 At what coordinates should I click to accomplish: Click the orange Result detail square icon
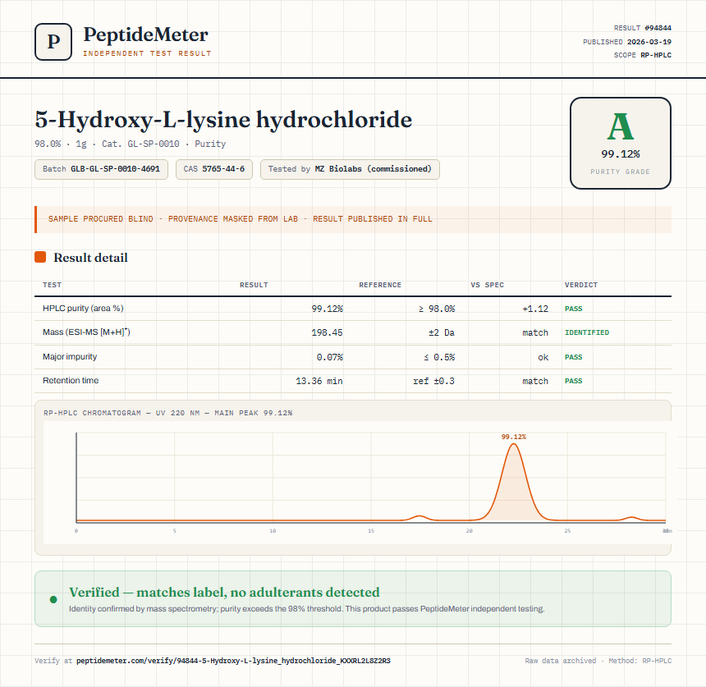40,257
